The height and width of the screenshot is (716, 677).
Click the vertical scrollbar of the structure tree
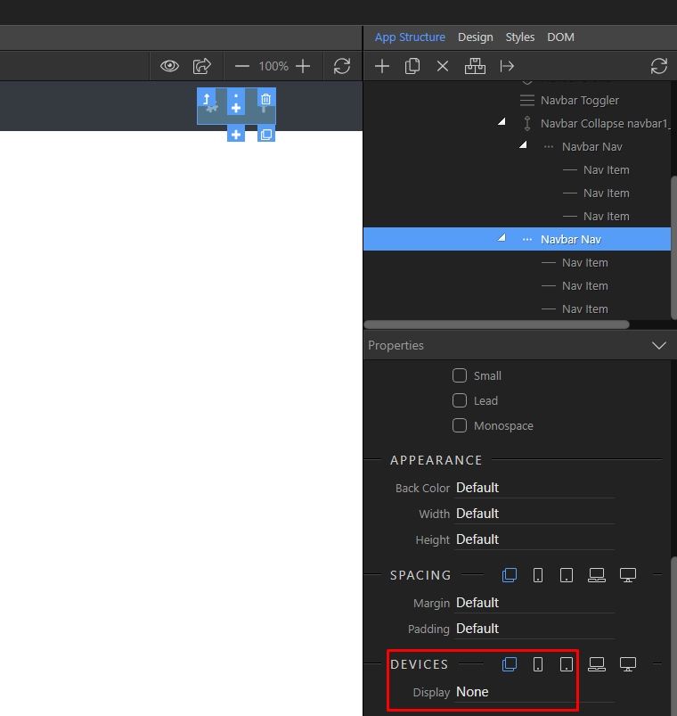coord(673,248)
